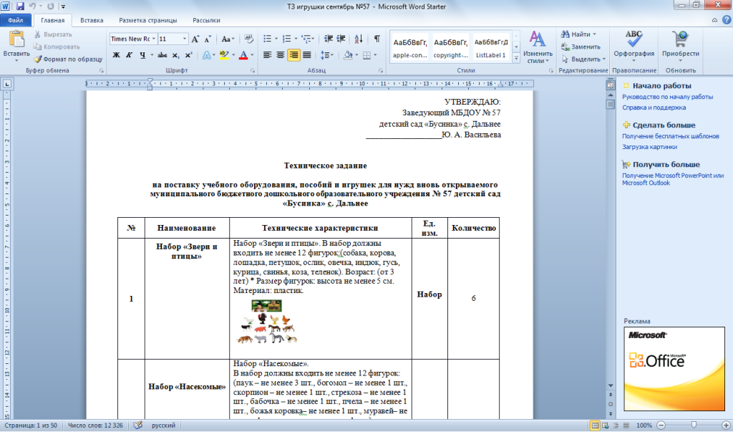
Task: Toggle the highlighted align right button
Action: 293,55
